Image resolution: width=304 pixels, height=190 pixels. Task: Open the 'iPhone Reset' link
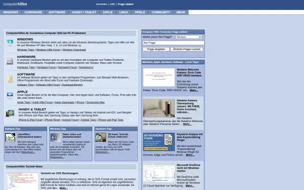click(52, 120)
